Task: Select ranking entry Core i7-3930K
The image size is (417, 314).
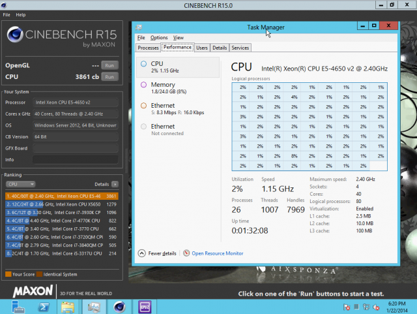Action: 61,212
